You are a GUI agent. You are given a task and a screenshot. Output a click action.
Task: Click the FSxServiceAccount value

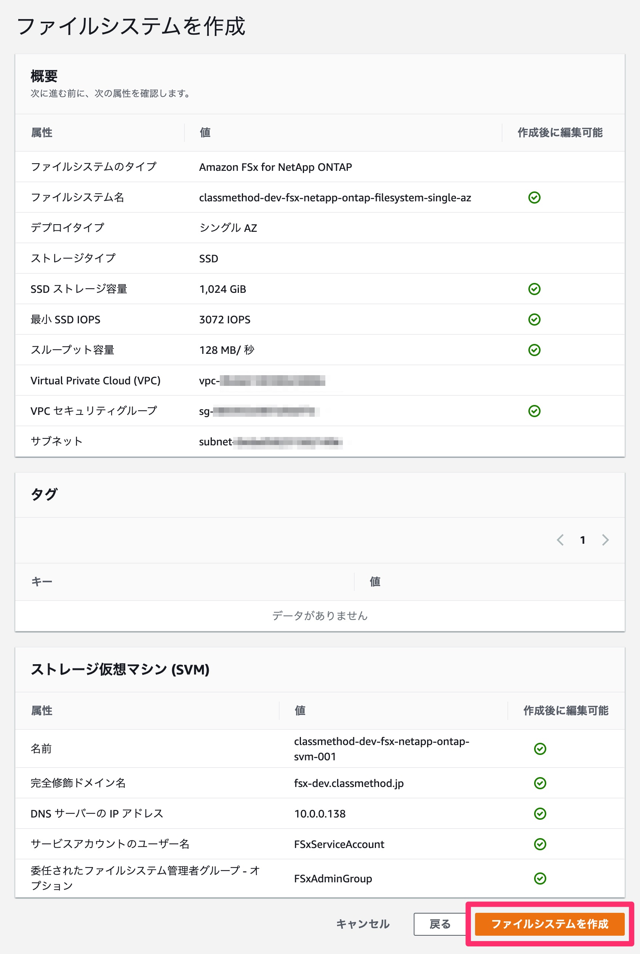tap(339, 844)
